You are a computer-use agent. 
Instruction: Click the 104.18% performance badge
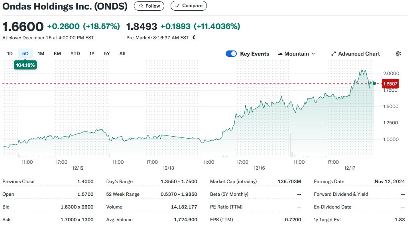(x=26, y=65)
